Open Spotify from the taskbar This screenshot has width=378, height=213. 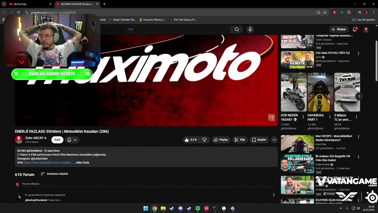pos(198,208)
